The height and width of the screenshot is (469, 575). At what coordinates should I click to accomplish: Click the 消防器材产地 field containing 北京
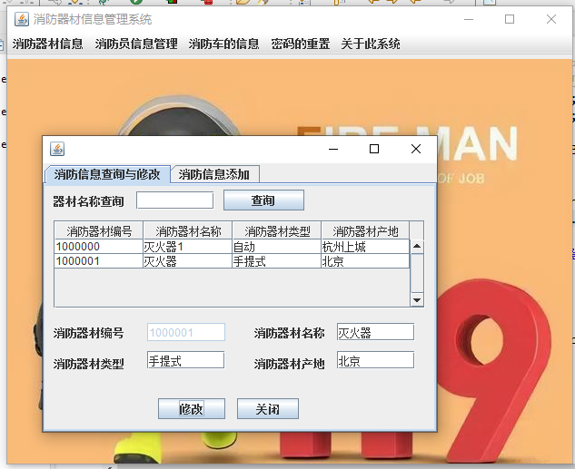tap(375, 360)
